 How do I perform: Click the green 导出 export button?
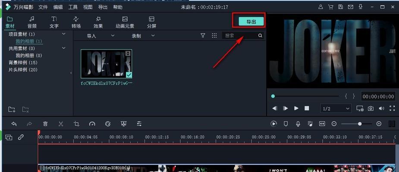(251, 21)
